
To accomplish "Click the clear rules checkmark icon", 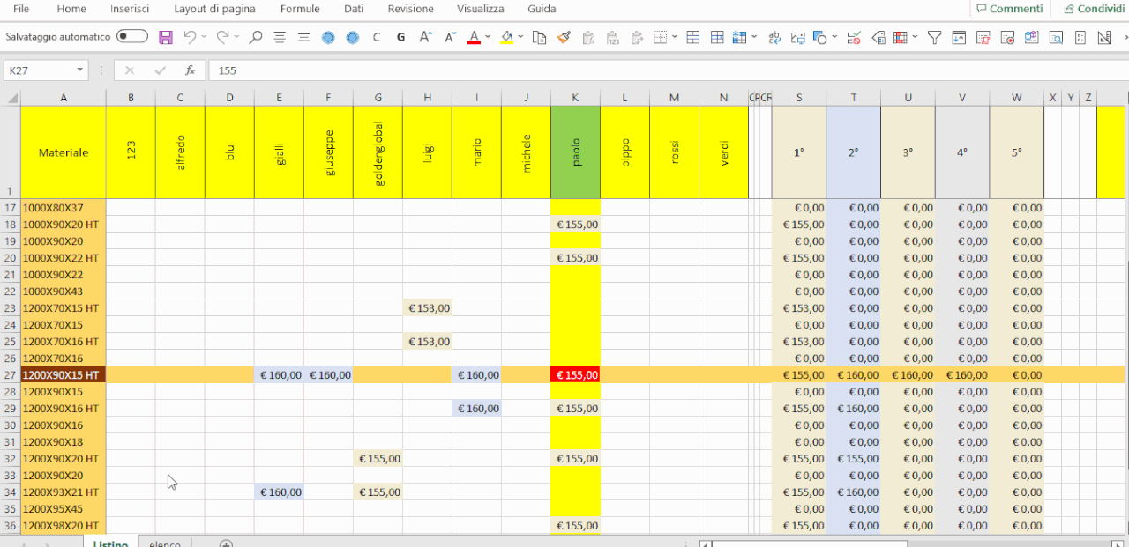I will tap(854, 37).
